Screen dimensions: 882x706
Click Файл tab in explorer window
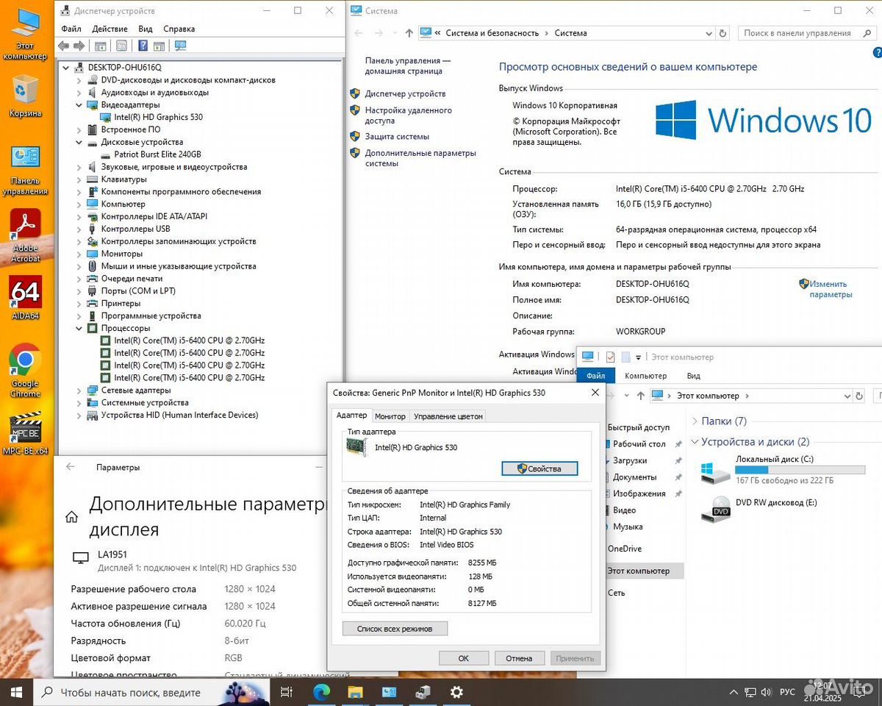coord(595,376)
